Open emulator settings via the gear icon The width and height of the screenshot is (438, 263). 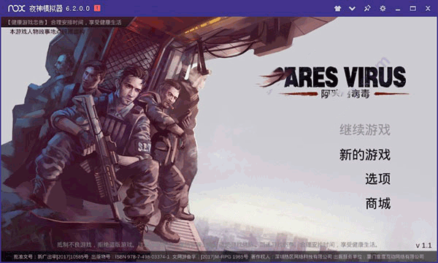pos(383,8)
